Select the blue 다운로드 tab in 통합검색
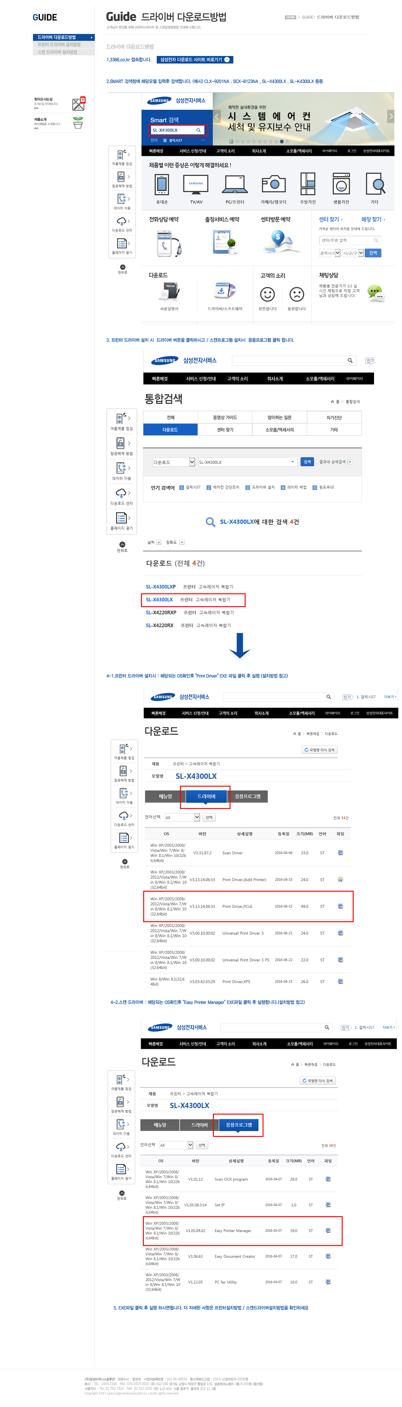 (170, 429)
